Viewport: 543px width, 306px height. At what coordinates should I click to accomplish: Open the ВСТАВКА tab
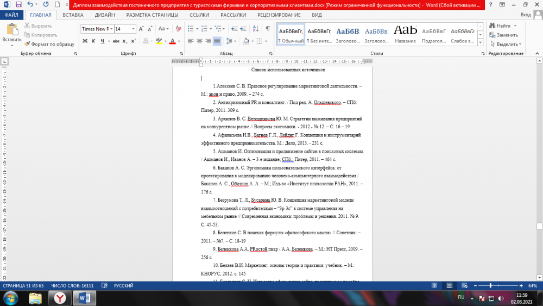coord(73,15)
